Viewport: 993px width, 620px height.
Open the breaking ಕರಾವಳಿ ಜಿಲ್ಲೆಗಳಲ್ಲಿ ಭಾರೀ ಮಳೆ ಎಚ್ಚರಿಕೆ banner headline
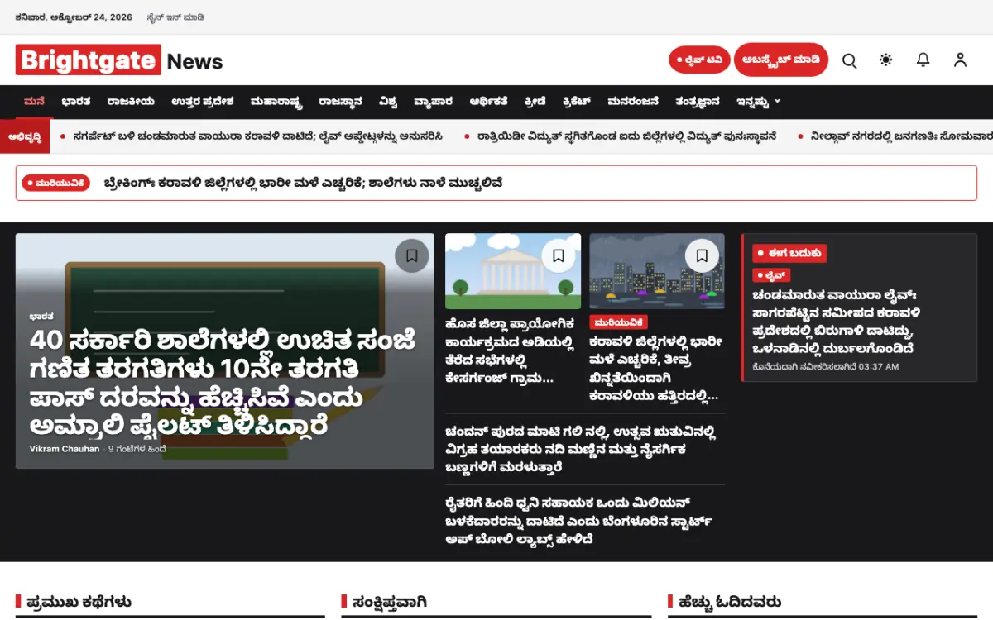point(304,183)
